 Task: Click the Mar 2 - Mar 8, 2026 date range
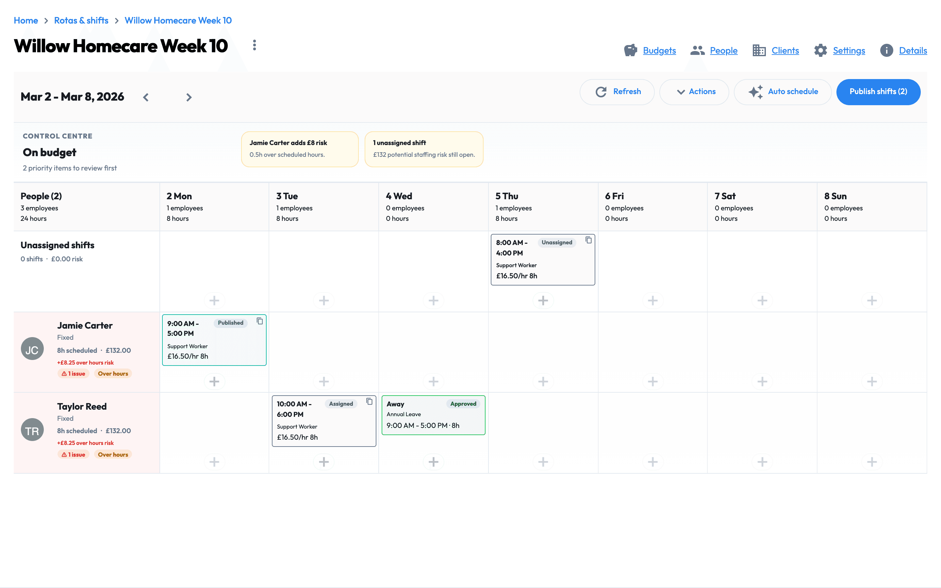[x=72, y=97]
